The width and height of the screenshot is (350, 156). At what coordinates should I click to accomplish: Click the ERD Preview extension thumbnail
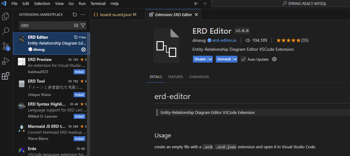tap(22, 62)
